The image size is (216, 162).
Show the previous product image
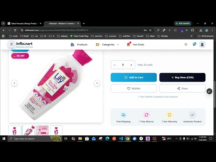(x=14, y=83)
